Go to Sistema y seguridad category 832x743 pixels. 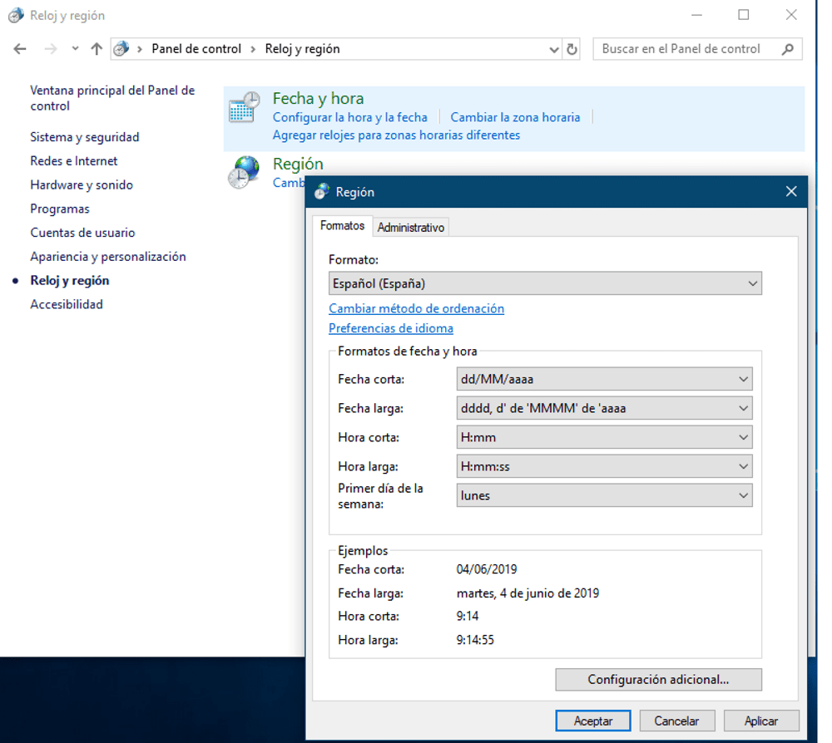[85, 137]
